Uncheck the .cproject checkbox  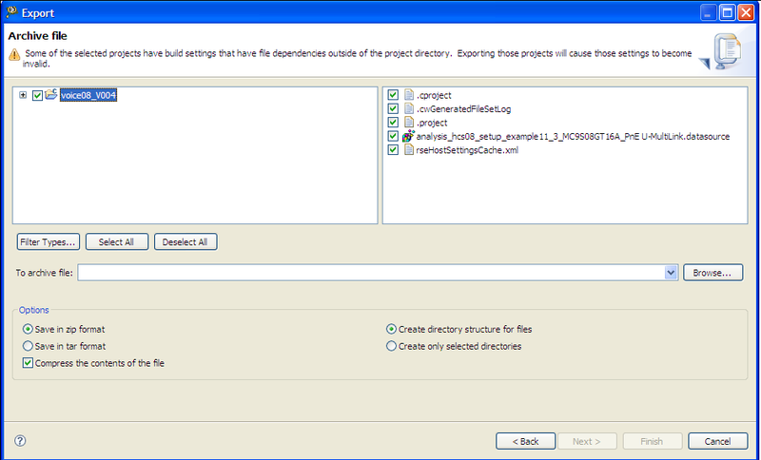coord(393,95)
